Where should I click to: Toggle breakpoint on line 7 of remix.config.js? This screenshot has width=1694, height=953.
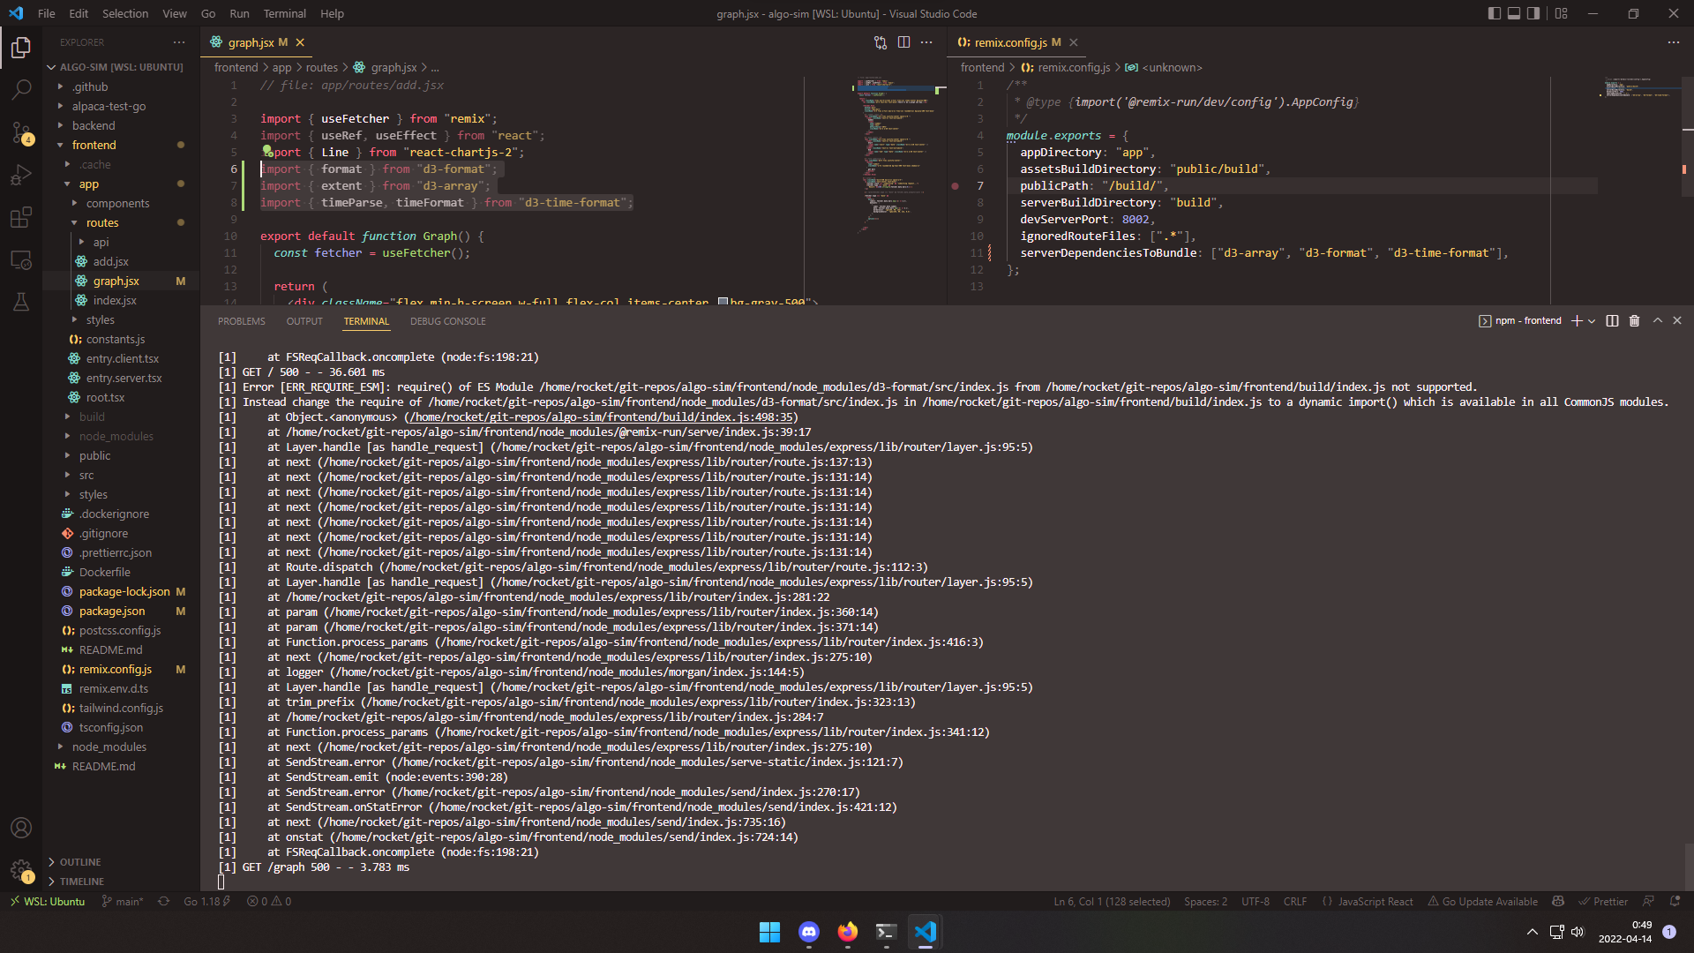[x=955, y=186]
